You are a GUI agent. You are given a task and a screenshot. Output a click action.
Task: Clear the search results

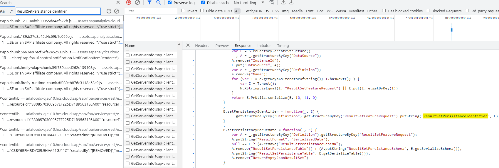(x=117, y=11)
